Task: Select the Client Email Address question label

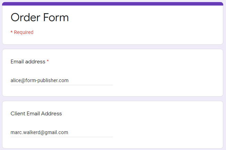Action: 36,114
